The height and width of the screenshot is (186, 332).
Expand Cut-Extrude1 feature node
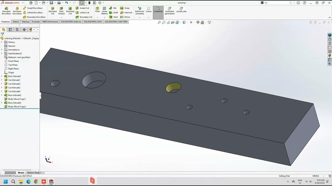(2, 80)
